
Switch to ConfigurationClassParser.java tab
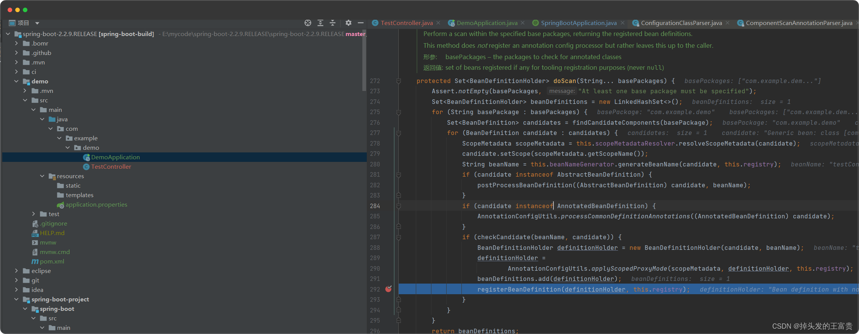(x=681, y=23)
